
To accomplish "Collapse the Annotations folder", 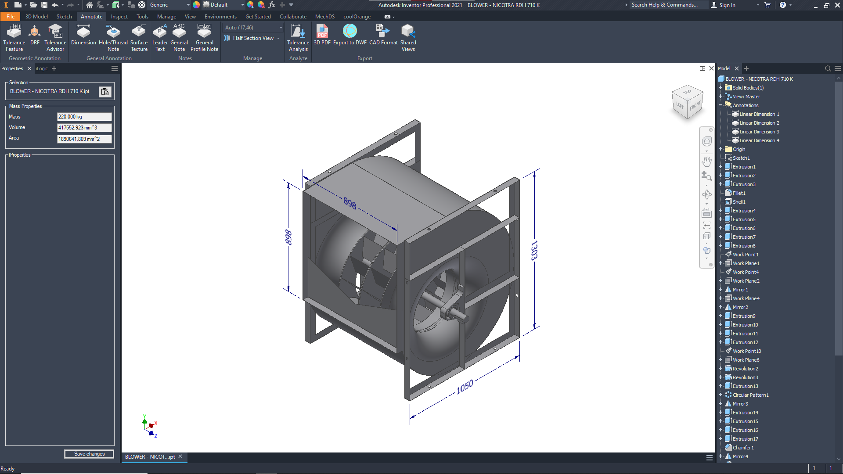I will pyautogui.click(x=721, y=105).
